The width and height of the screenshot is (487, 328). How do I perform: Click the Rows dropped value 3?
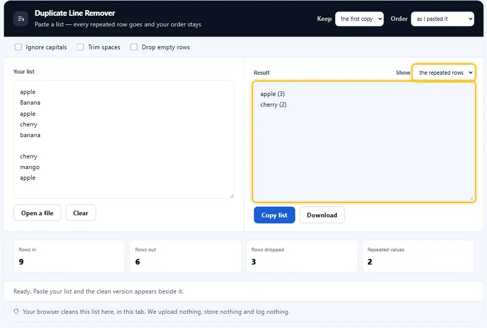[x=254, y=262]
